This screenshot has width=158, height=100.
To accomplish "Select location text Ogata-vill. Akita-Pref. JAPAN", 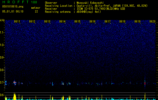I will tap(98, 6).
